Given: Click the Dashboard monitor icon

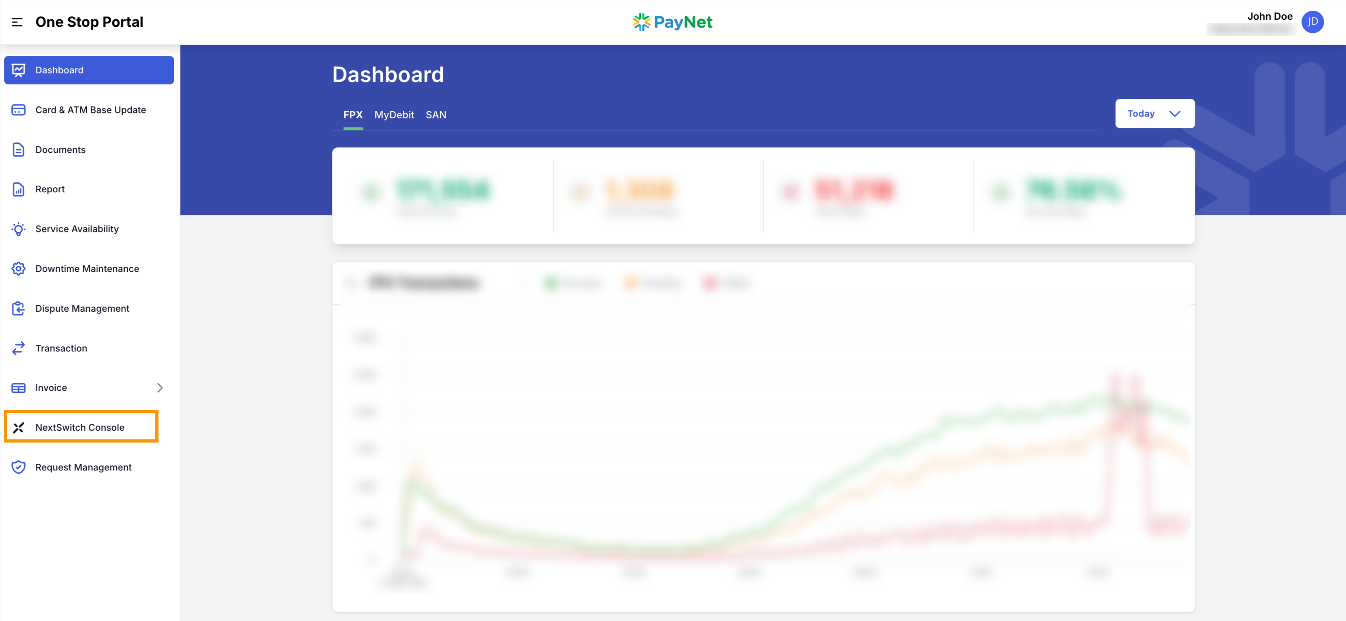Looking at the screenshot, I should pos(18,70).
